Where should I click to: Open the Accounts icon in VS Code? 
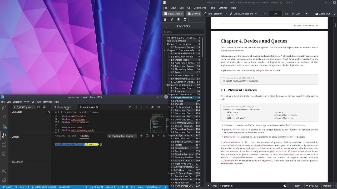coord(4,171)
